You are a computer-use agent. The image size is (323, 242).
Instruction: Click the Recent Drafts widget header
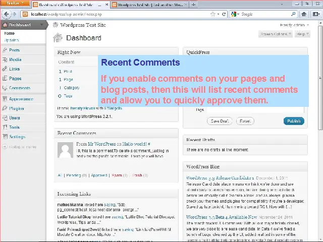(245, 140)
